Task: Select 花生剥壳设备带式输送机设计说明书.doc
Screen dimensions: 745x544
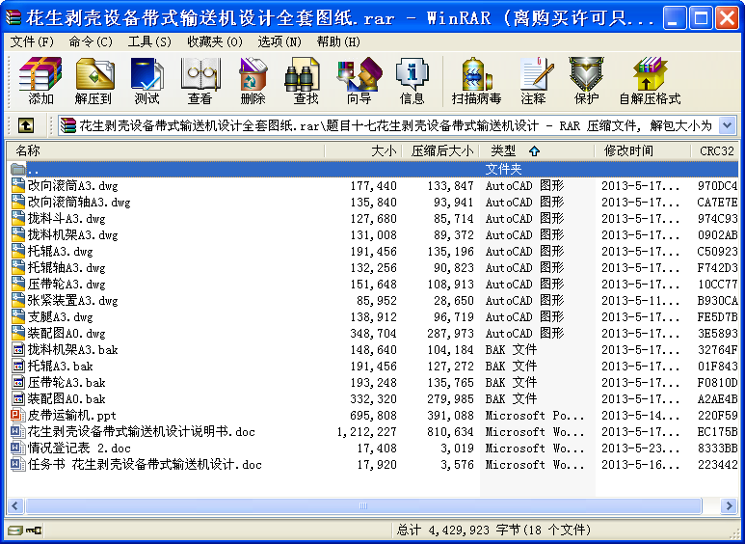Action: click(141, 431)
